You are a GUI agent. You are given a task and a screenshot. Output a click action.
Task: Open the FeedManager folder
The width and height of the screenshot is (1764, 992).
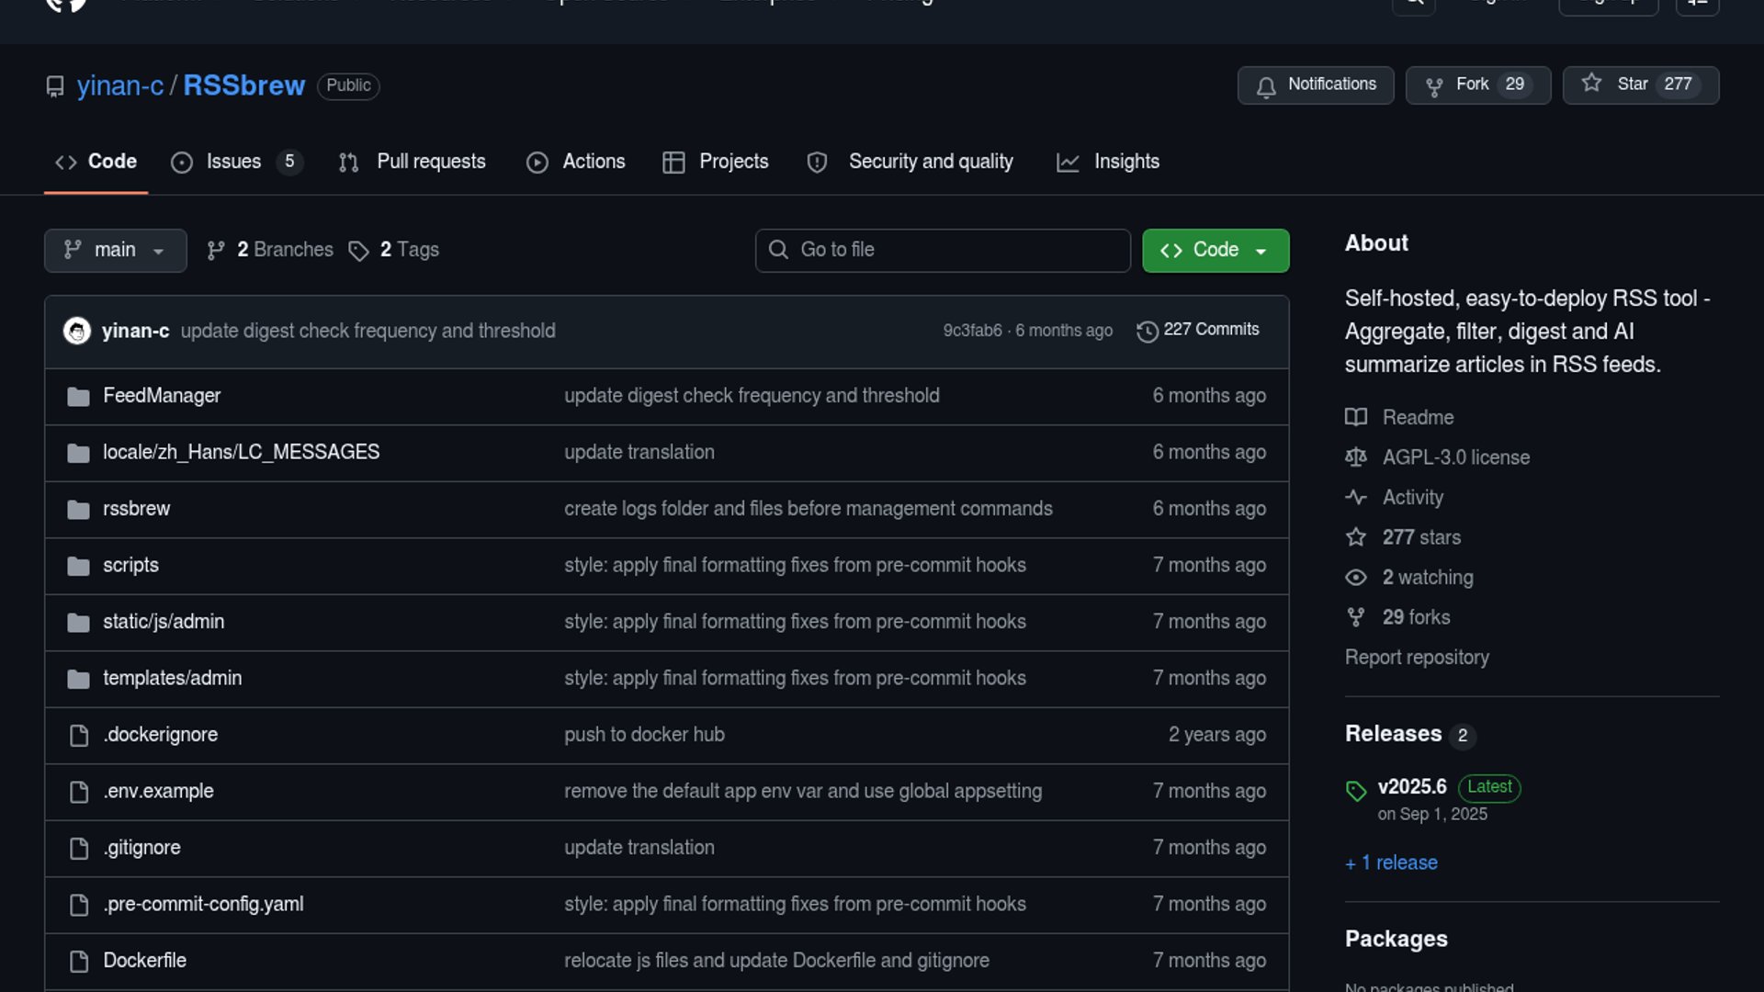pos(162,396)
